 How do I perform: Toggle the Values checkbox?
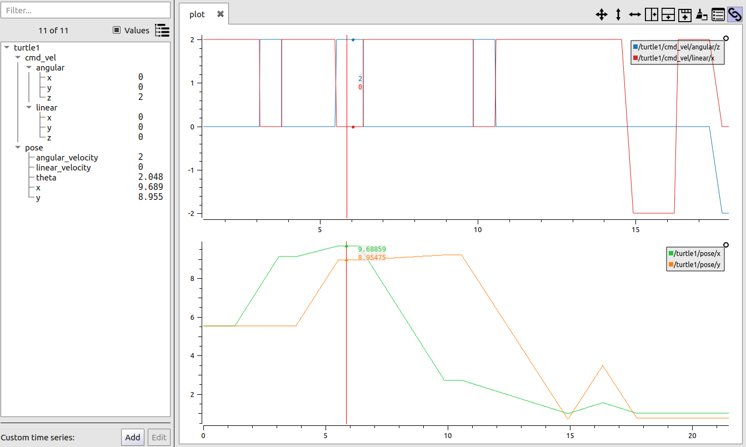(x=117, y=31)
